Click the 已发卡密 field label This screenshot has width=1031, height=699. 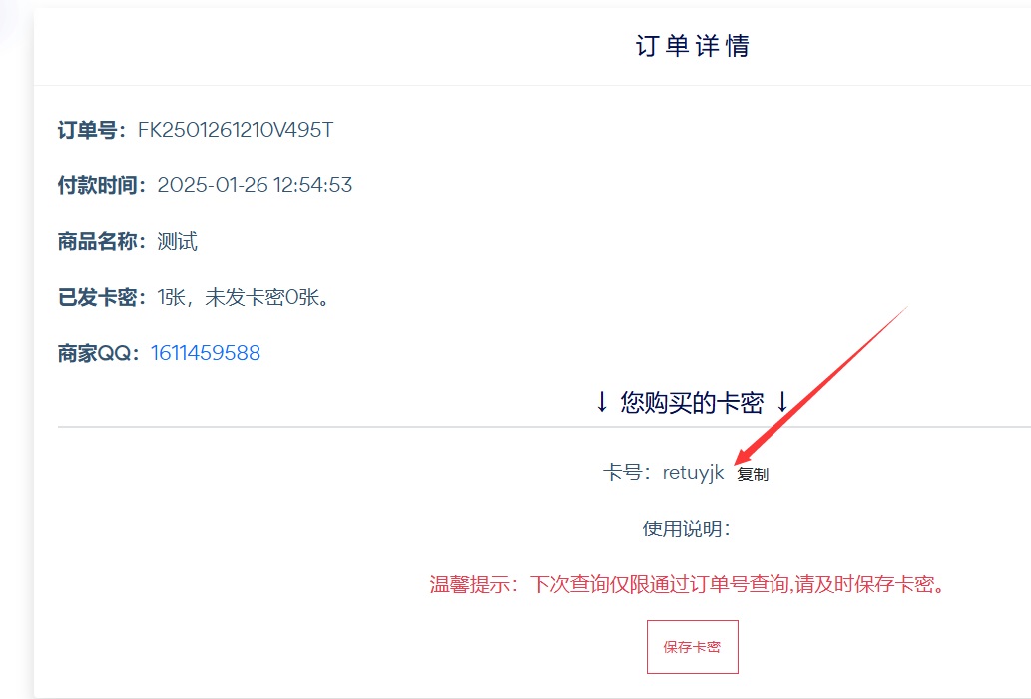click(101, 297)
